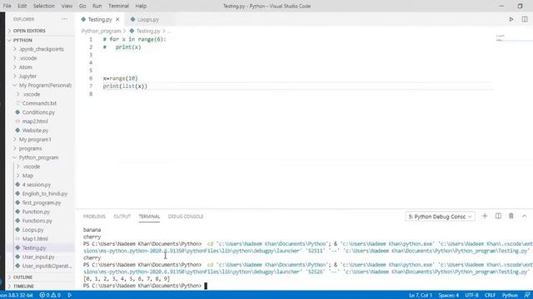The height and width of the screenshot is (299, 533).
Task: Click Python_program breadcrumb segment
Action: coord(102,31)
